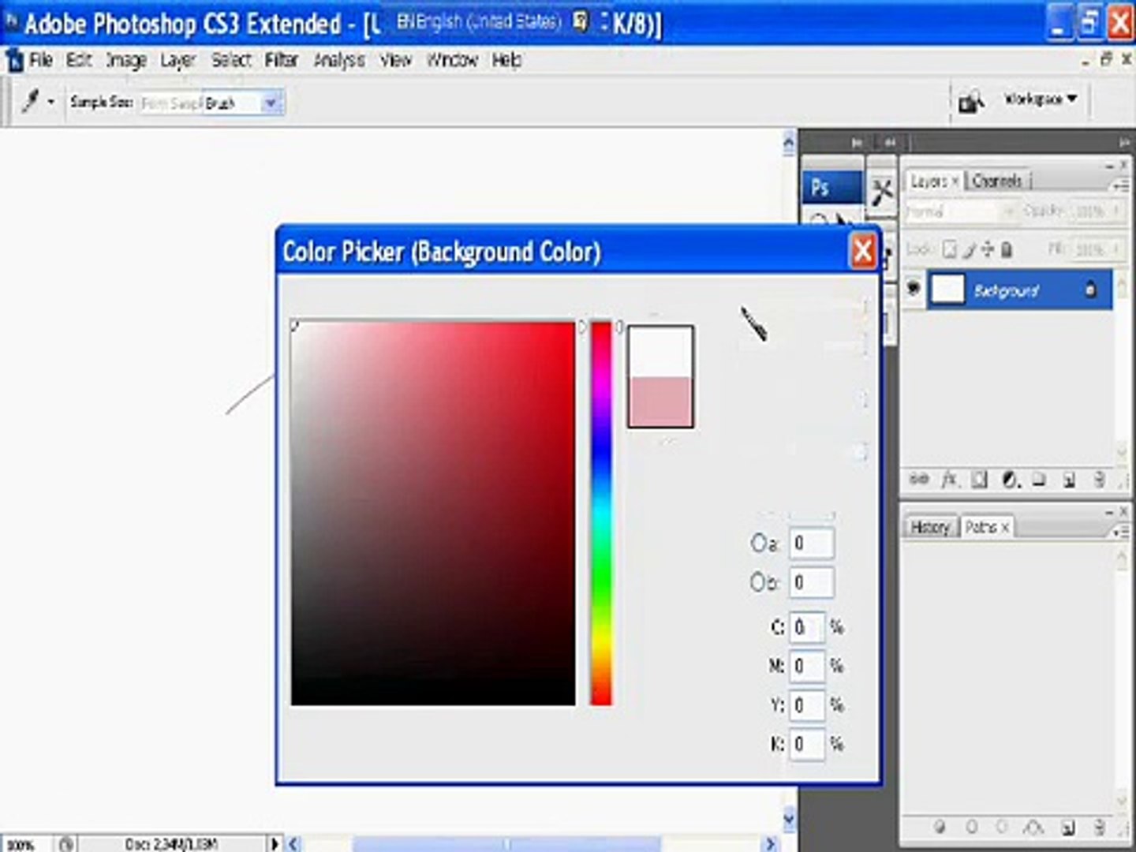The height and width of the screenshot is (852, 1136).
Task: Click the M (magenta) percentage field
Action: click(807, 666)
